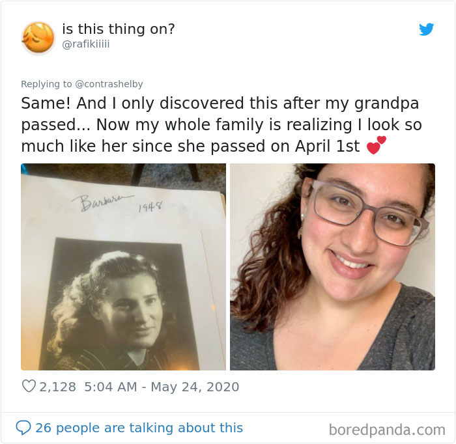Open the reply speech bubble icon

23,428
